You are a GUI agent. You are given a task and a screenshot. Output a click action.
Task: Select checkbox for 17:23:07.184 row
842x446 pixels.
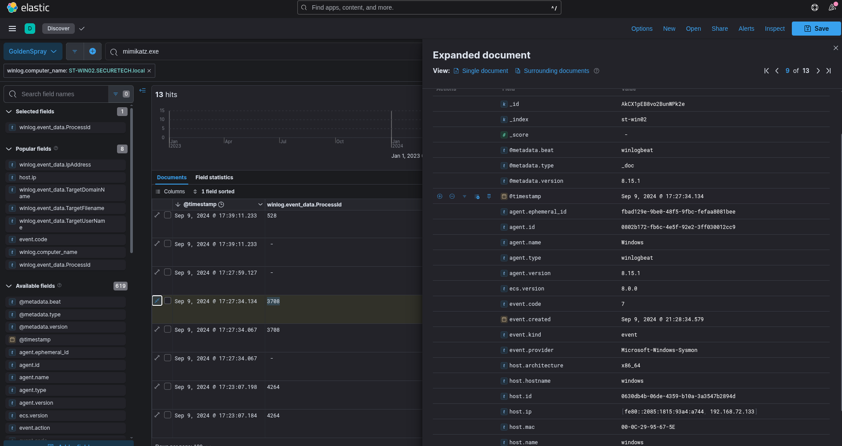[168, 415]
